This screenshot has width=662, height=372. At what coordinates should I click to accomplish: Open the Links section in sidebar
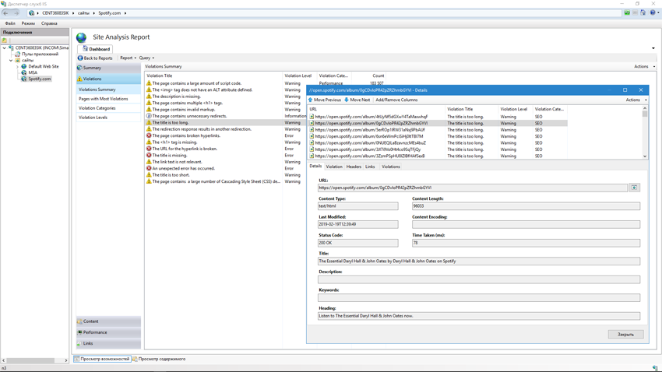click(x=108, y=343)
